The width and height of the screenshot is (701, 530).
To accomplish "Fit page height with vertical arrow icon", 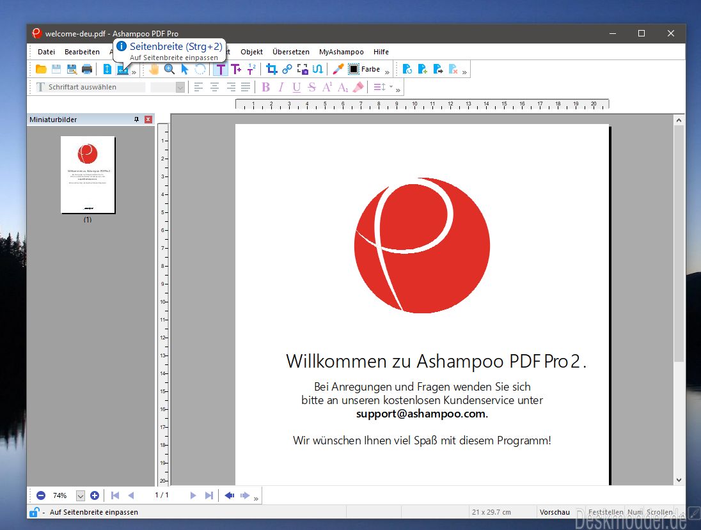I will tap(107, 69).
